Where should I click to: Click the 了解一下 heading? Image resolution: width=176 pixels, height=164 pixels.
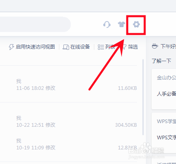161,61
